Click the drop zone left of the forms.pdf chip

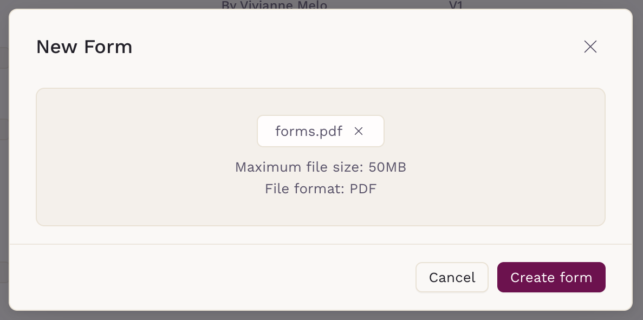click(146, 131)
